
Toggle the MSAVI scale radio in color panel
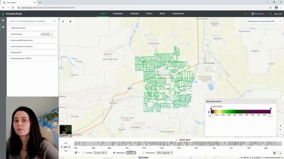point(209,112)
